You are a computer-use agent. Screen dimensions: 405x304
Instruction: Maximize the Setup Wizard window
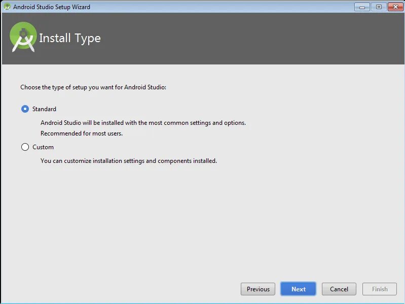[379, 7]
